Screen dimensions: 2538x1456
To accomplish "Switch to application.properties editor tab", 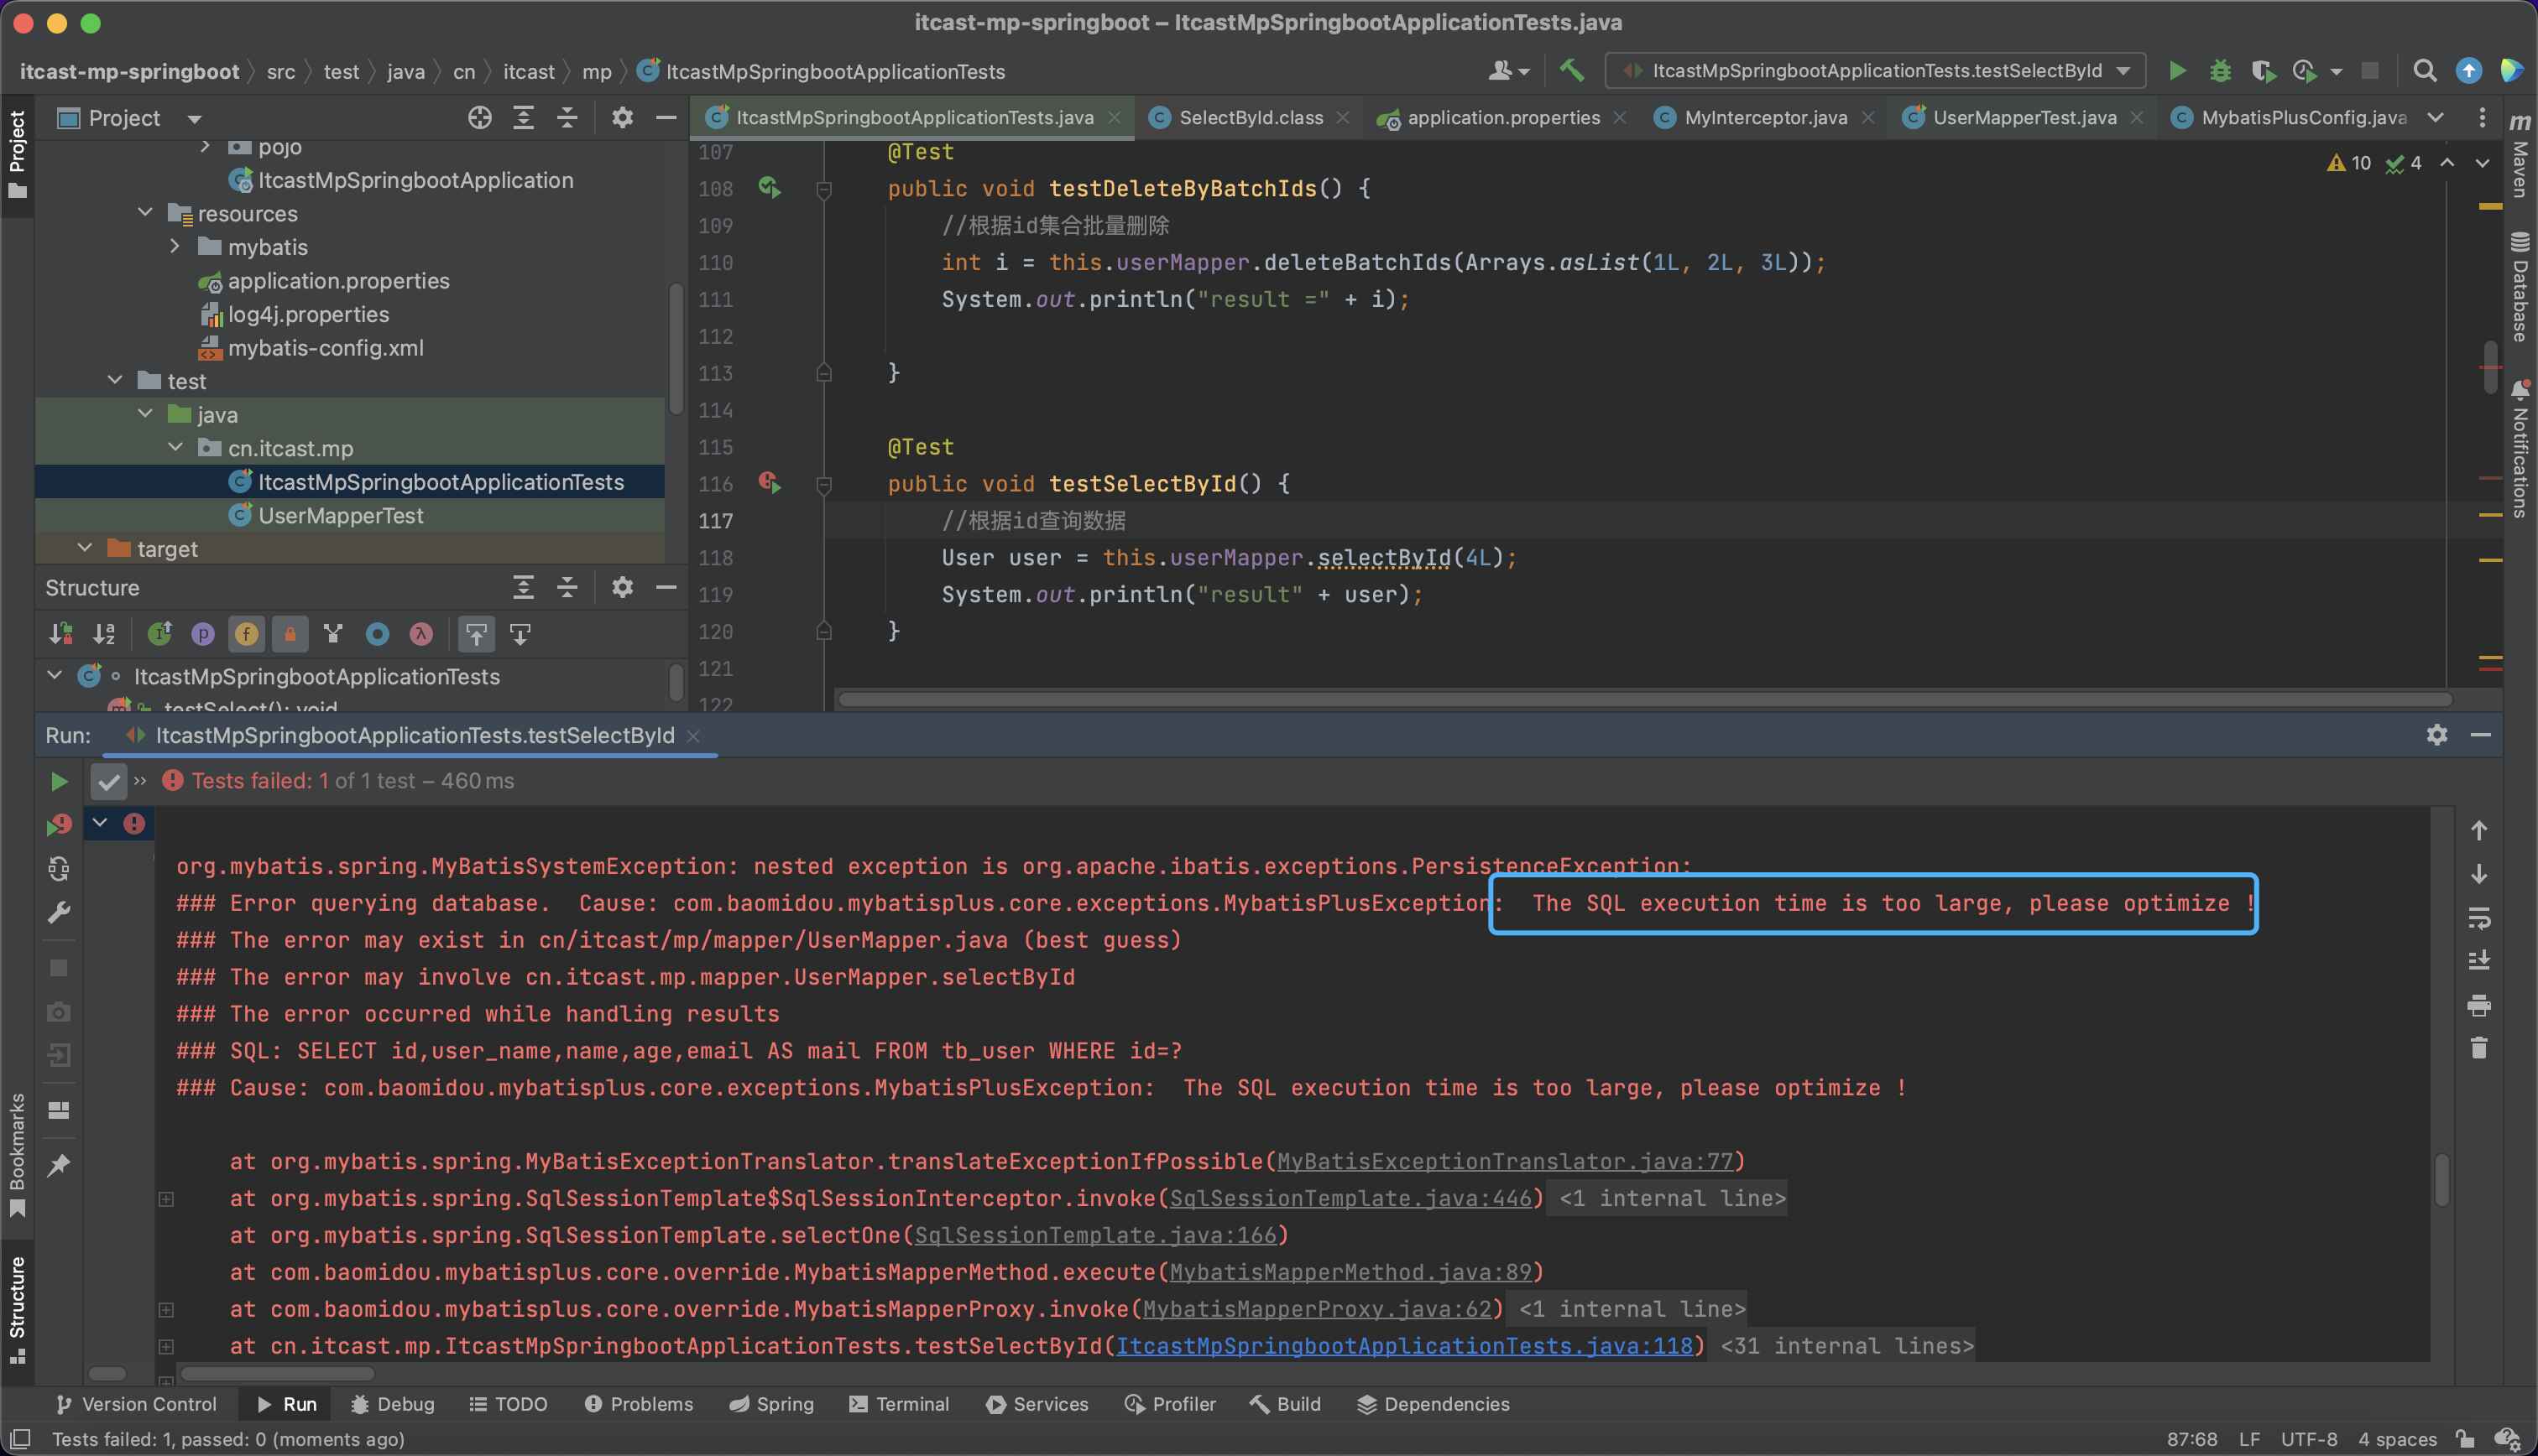I will click(1502, 118).
